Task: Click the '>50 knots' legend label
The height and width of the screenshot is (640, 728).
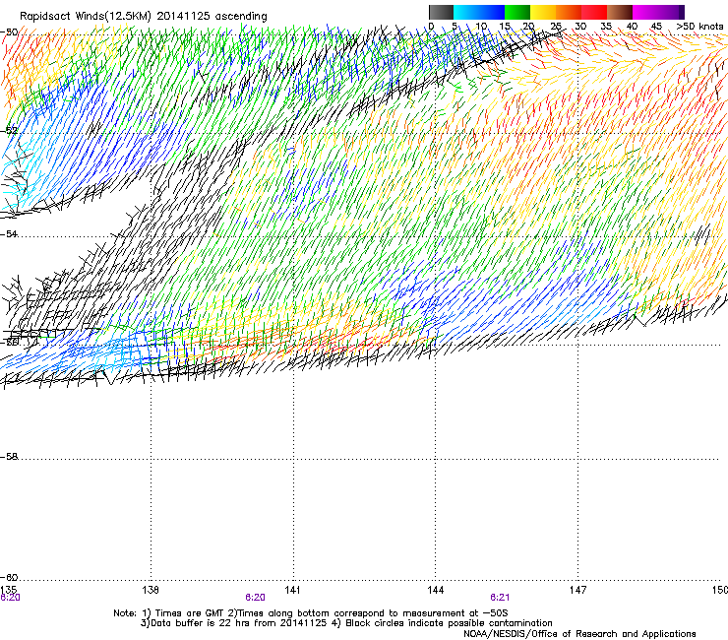Action: 699,27
